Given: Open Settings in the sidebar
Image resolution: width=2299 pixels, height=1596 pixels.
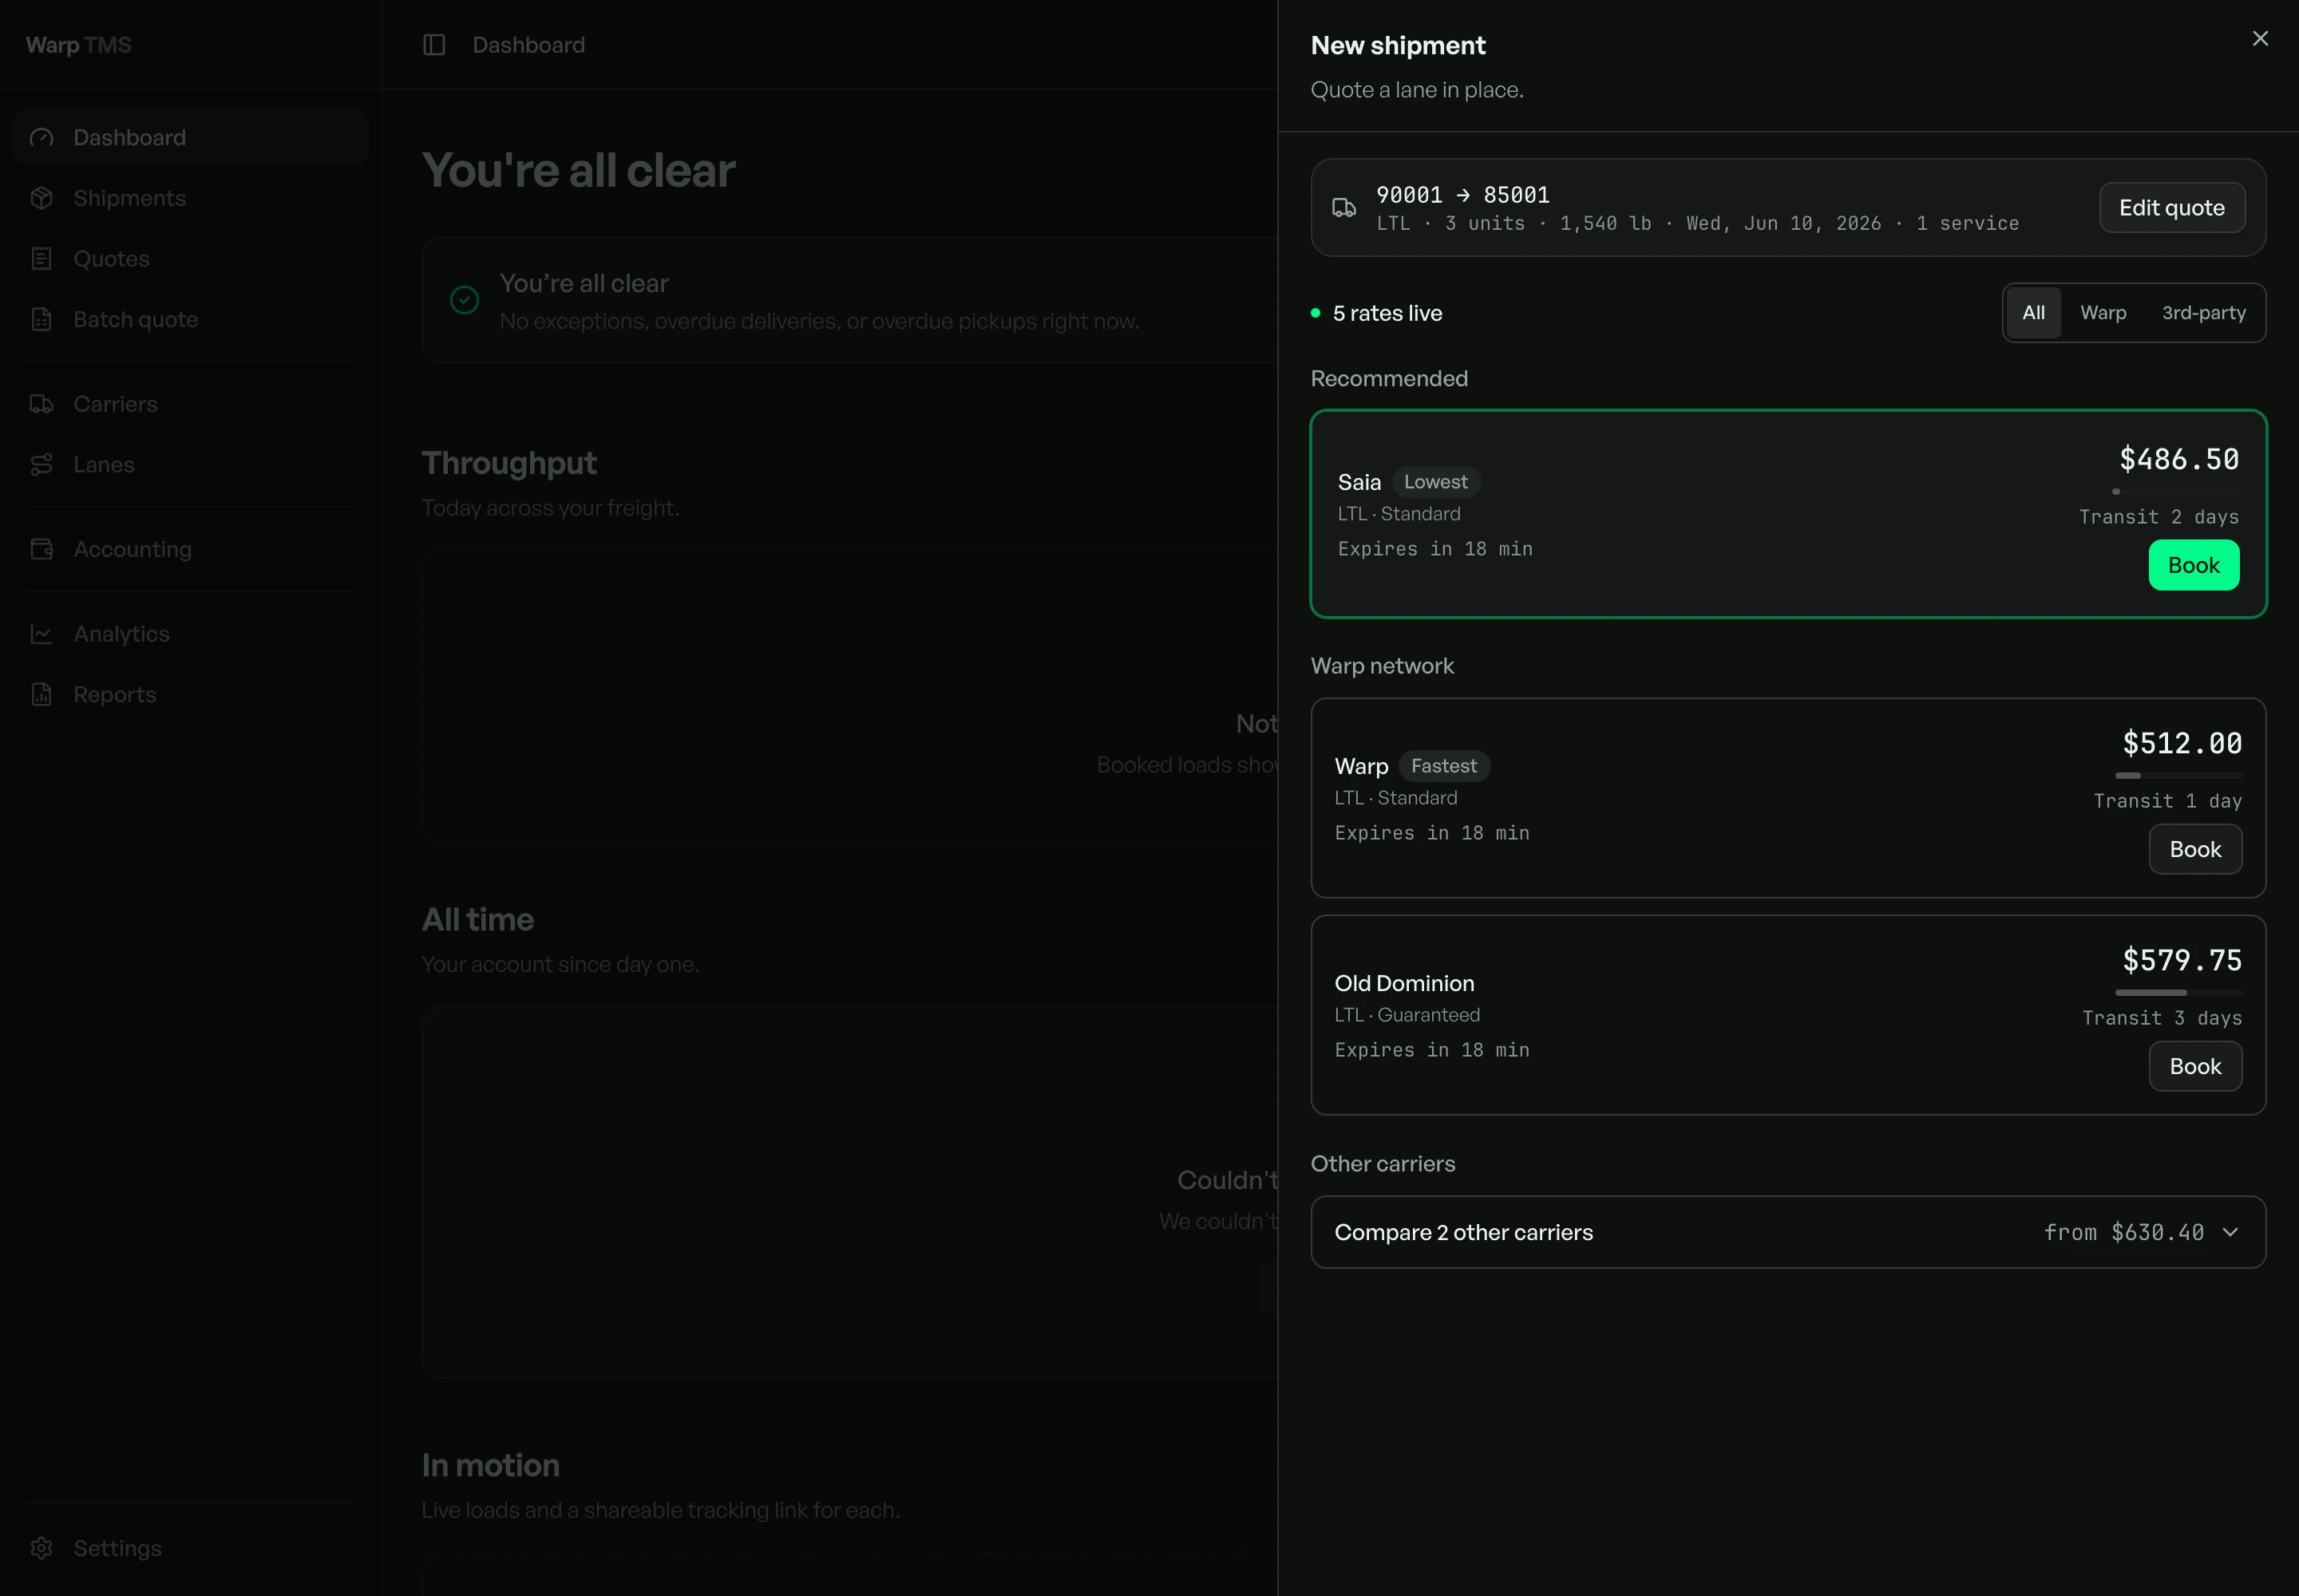Looking at the screenshot, I should click(x=190, y=1548).
